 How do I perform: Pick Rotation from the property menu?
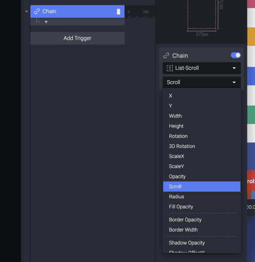coord(202,136)
